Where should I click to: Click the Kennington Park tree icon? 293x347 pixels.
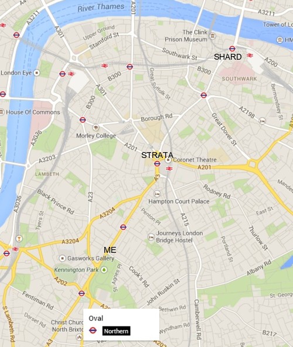pos(104,270)
